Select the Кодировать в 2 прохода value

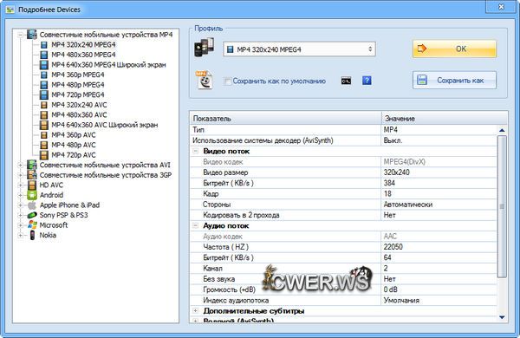[439, 215]
